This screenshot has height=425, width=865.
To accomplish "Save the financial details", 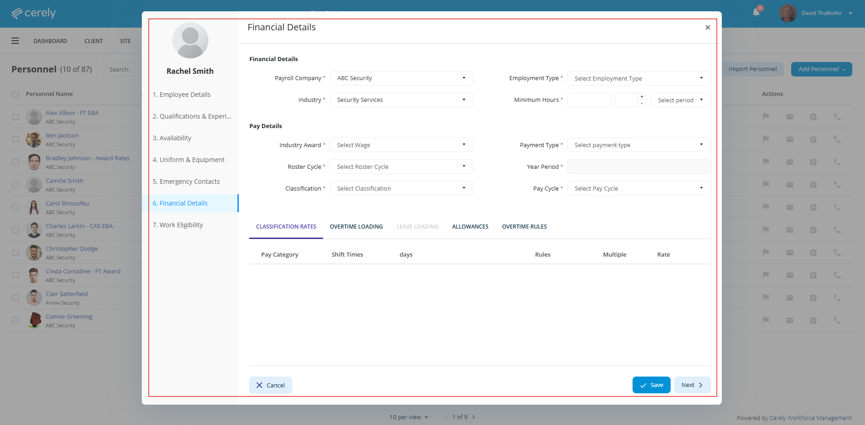I will pos(651,385).
